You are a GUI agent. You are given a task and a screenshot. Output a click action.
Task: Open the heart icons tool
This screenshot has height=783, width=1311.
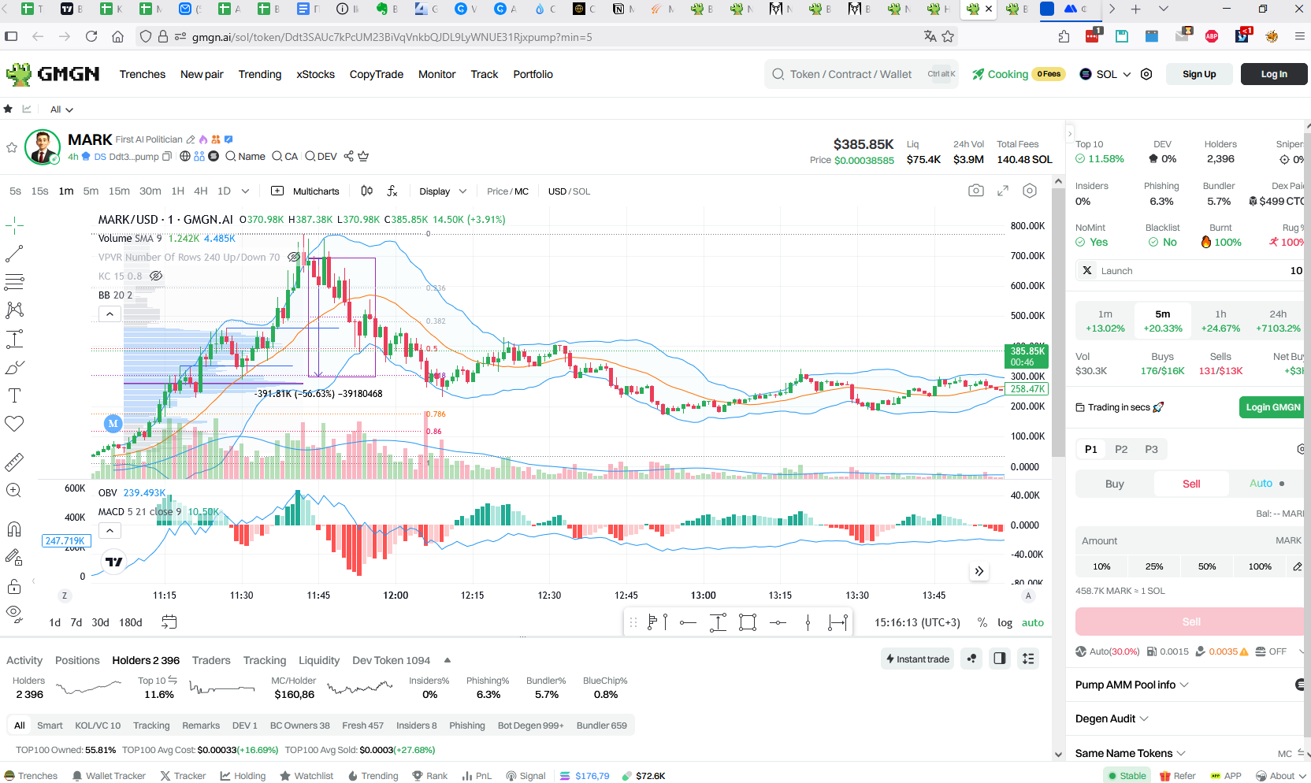coord(14,424)
